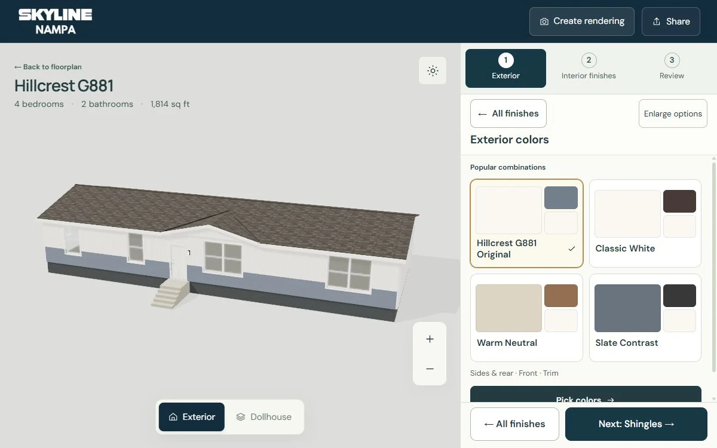717x448 pixels.
Task: Click the Share button
Action: click(671, 22)
